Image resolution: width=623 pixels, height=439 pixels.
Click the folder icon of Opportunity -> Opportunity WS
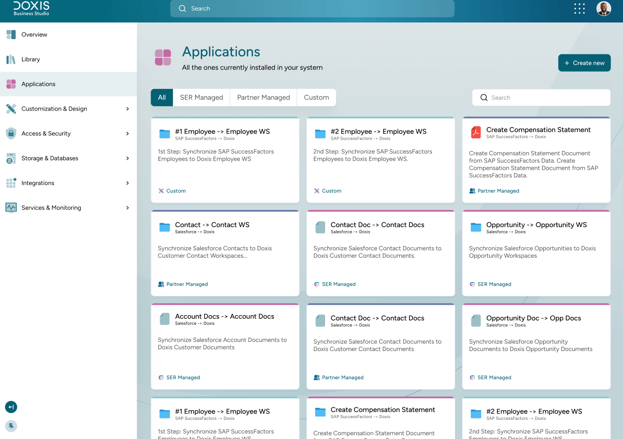click(x=476, y=227)
